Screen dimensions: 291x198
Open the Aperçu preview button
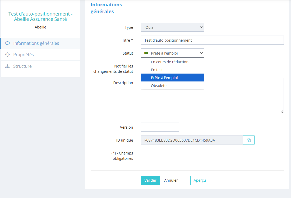tap(200, 180)
